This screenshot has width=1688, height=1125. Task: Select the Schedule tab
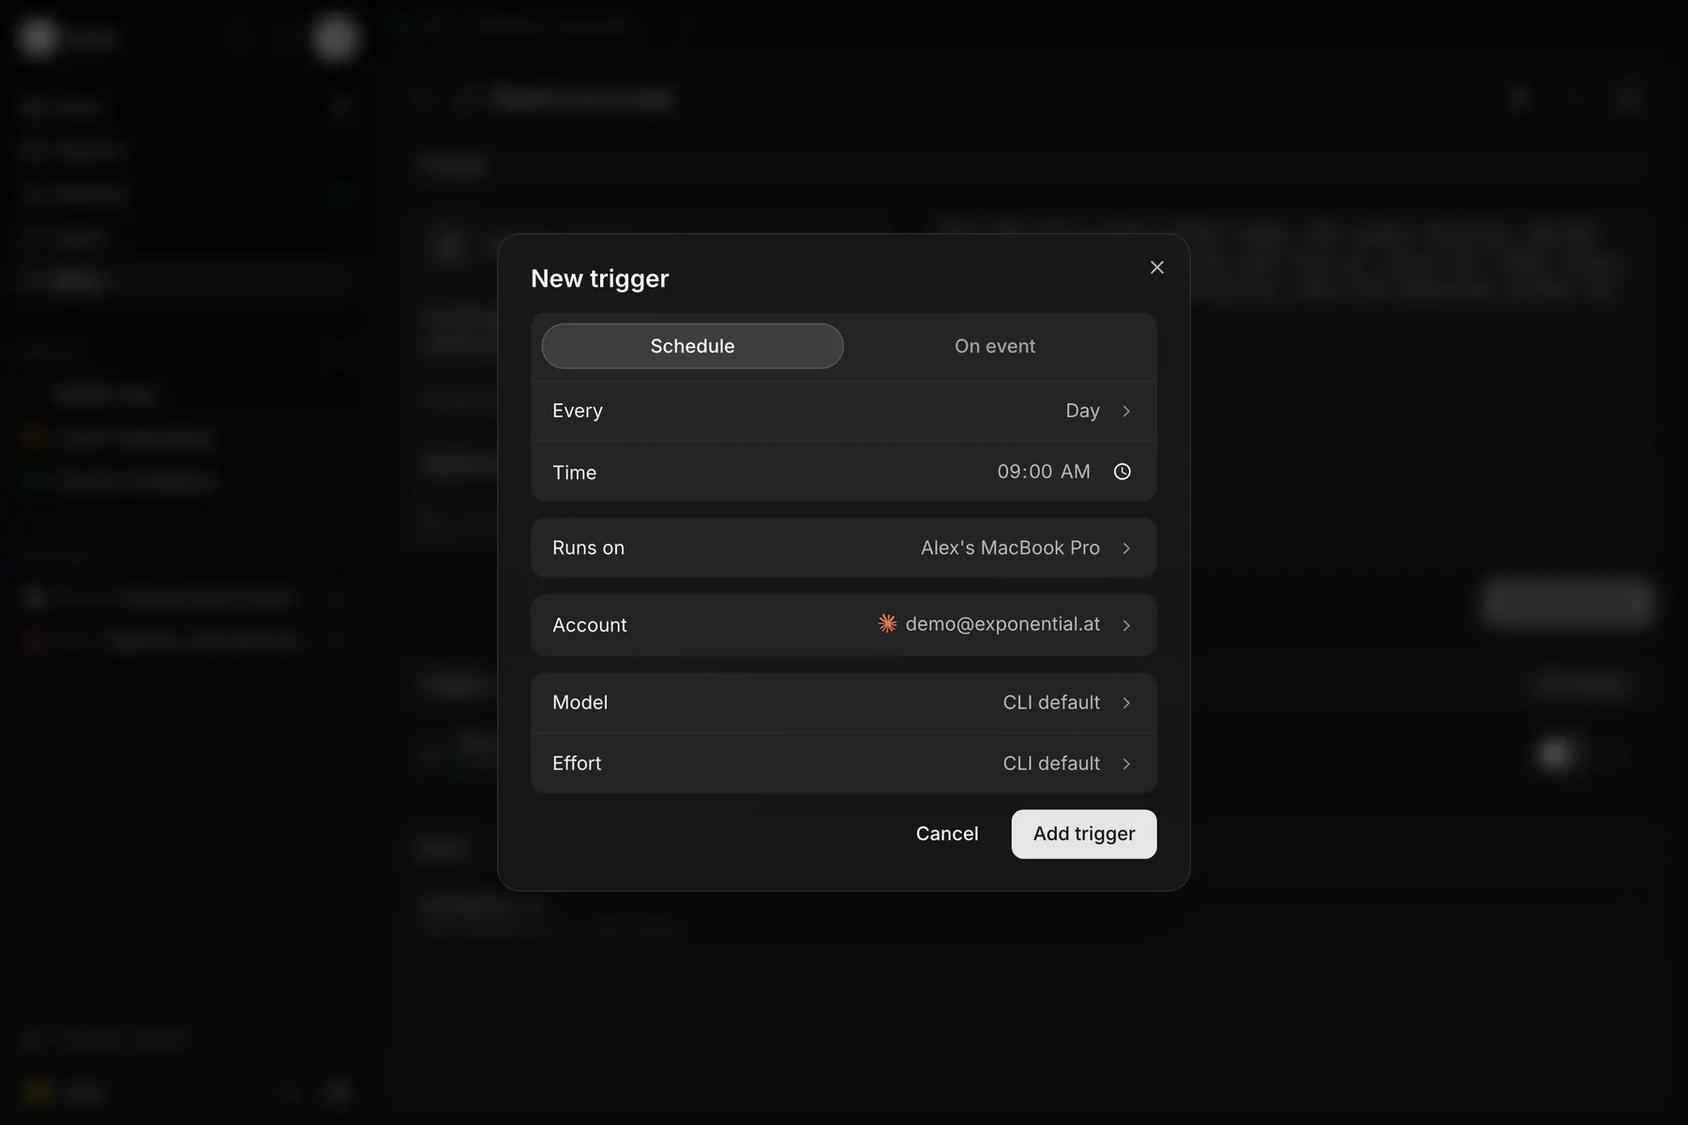[692, 346]
